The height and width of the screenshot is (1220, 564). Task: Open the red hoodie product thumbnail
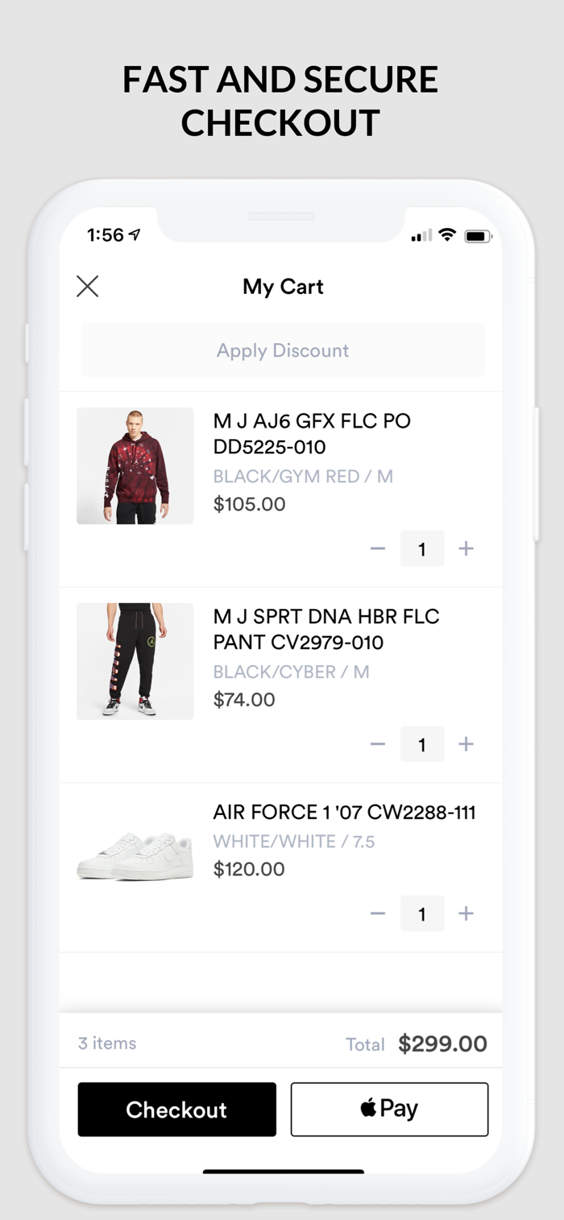click(x=135, y=466)
